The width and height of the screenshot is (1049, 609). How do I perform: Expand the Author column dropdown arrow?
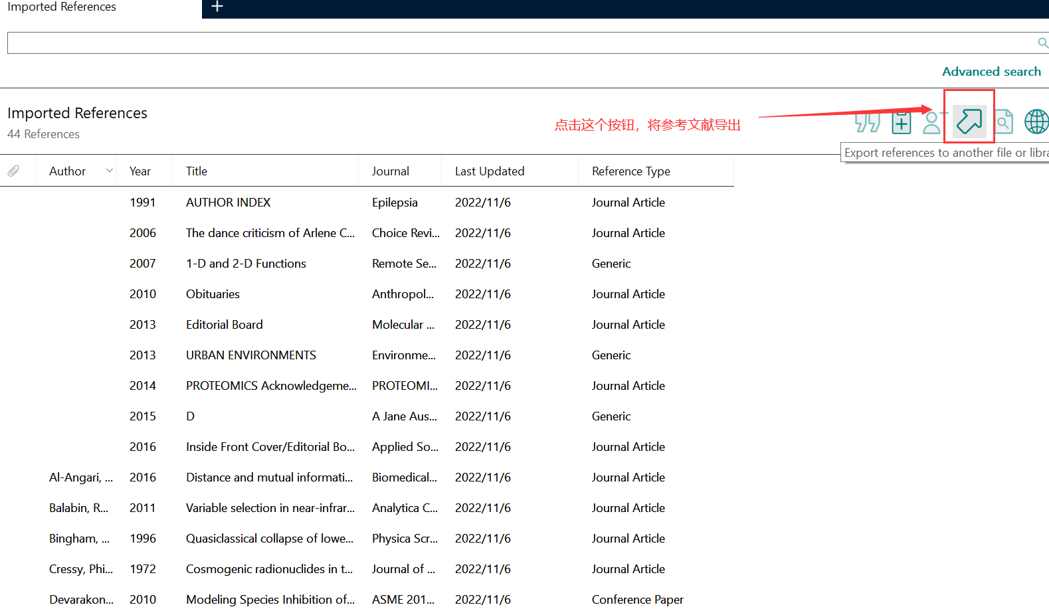[110, 171]
